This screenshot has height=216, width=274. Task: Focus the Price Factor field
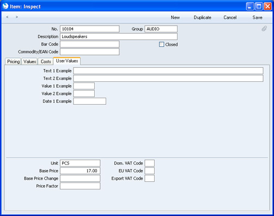80,186
